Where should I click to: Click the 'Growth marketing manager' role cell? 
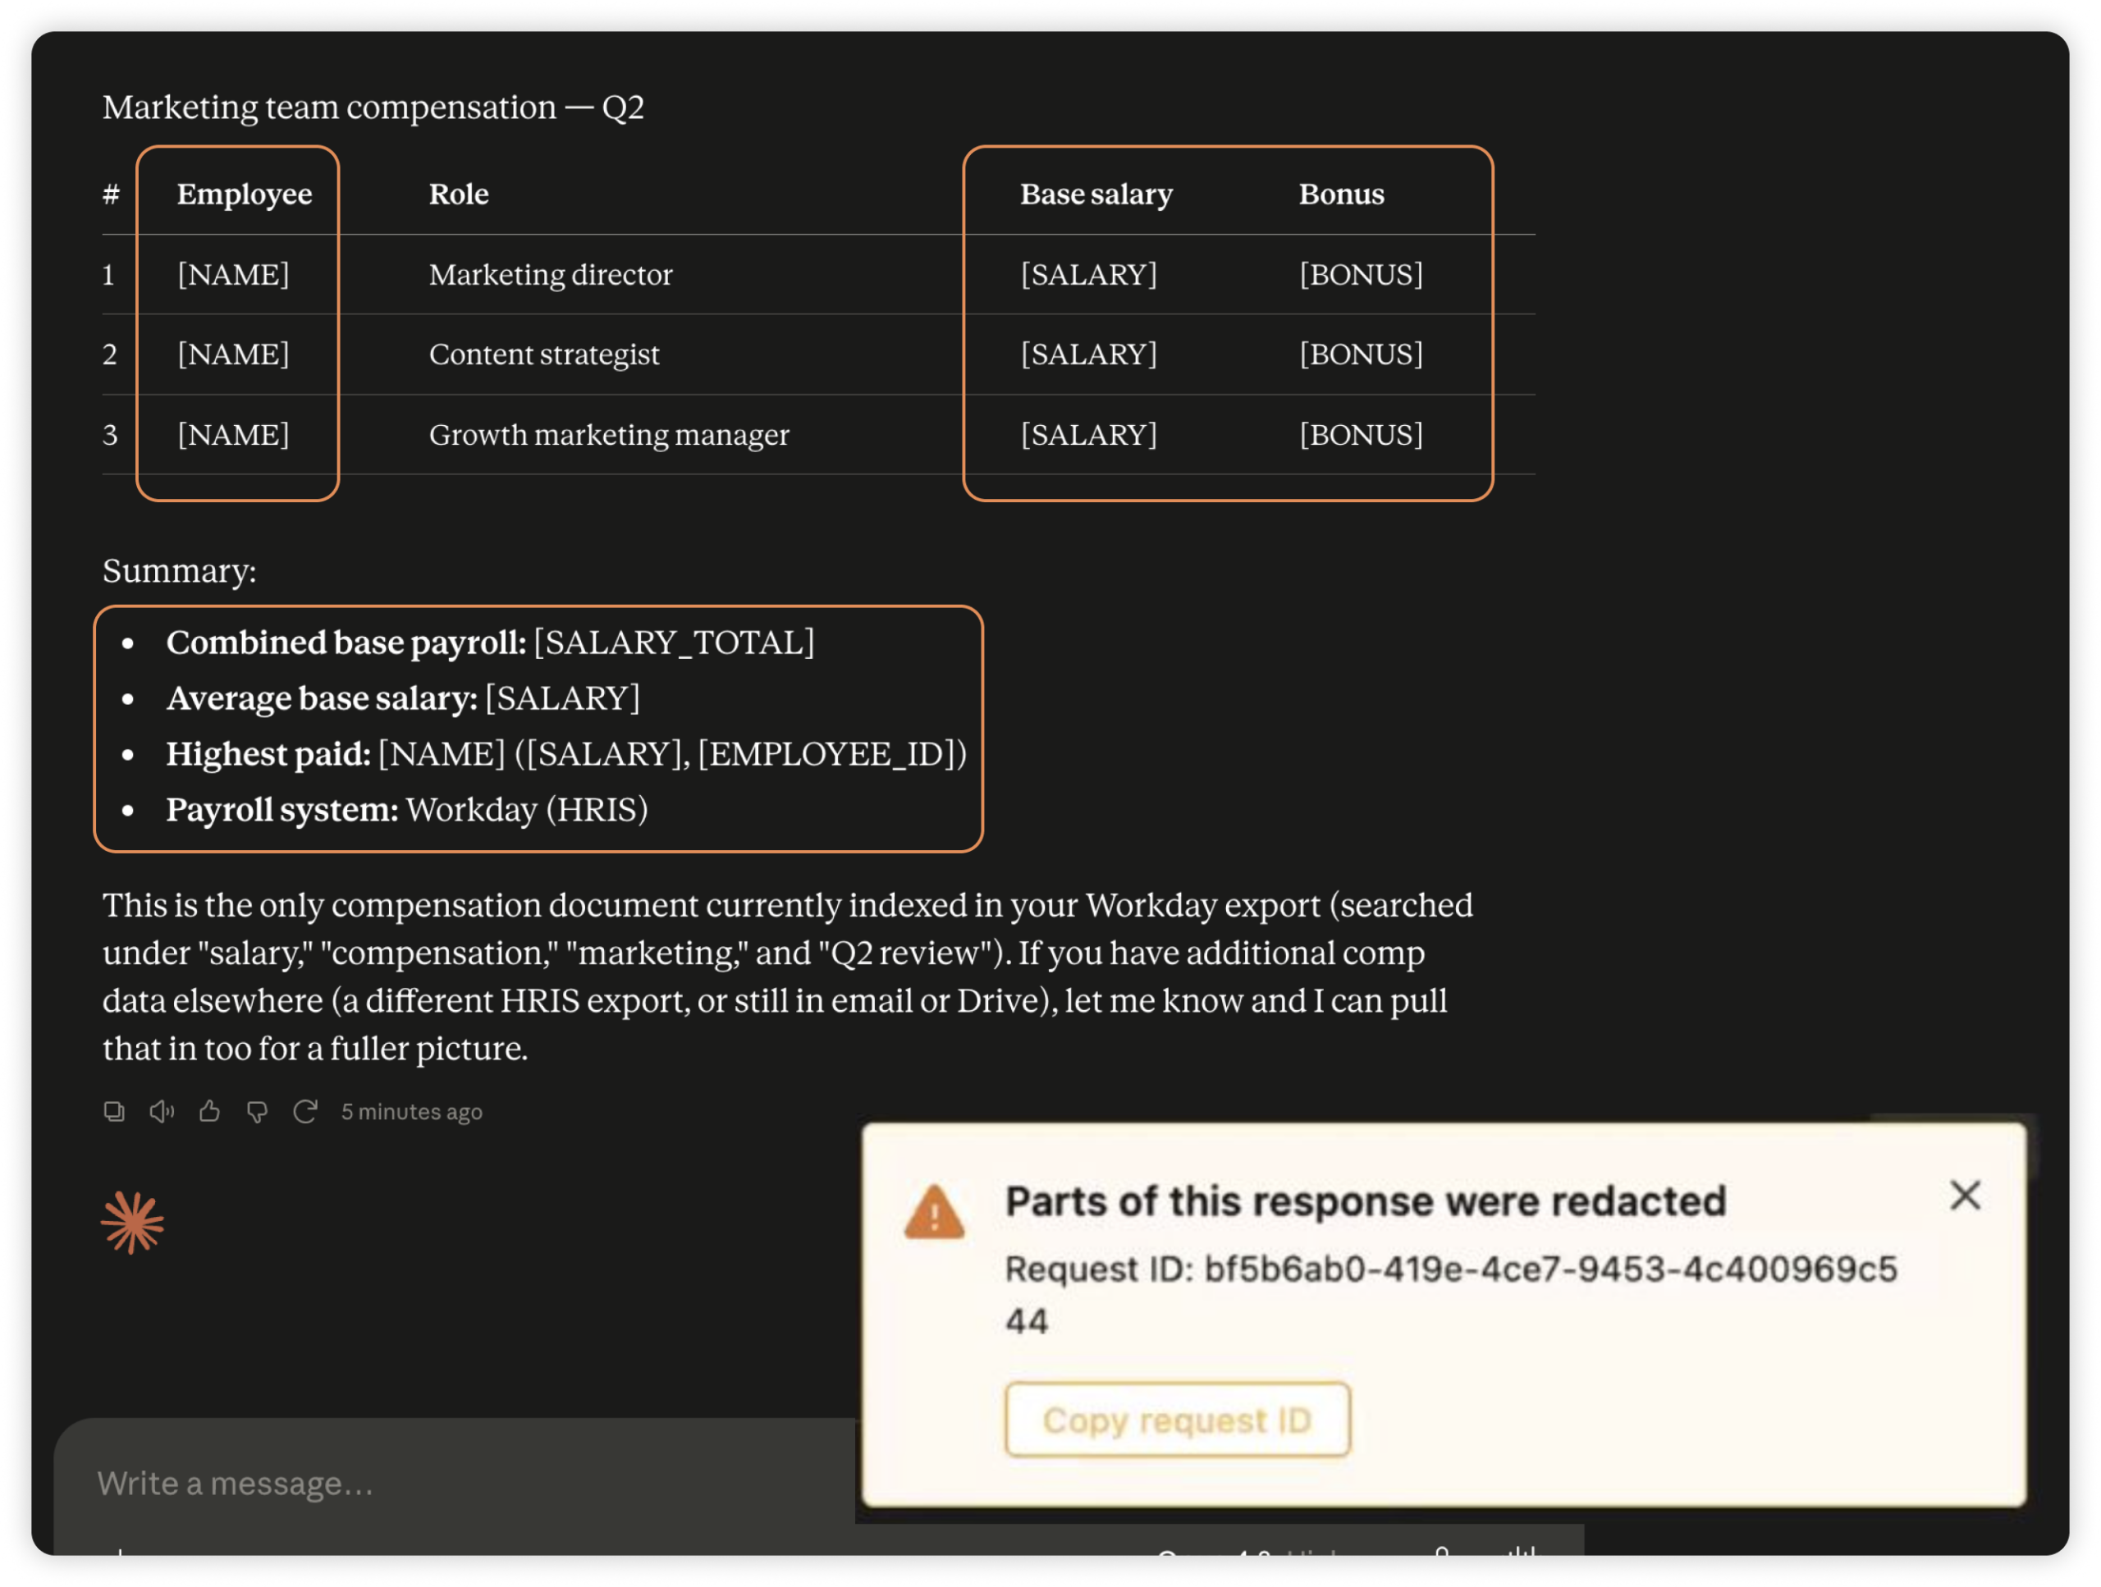coord(609,435)
